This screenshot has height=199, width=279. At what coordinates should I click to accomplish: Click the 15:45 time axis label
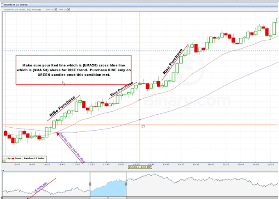pos(17,164)
